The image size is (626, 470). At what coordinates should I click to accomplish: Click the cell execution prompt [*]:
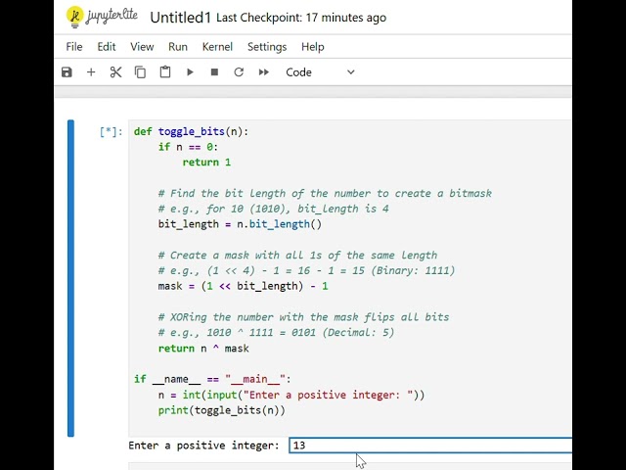click(111, 131)
